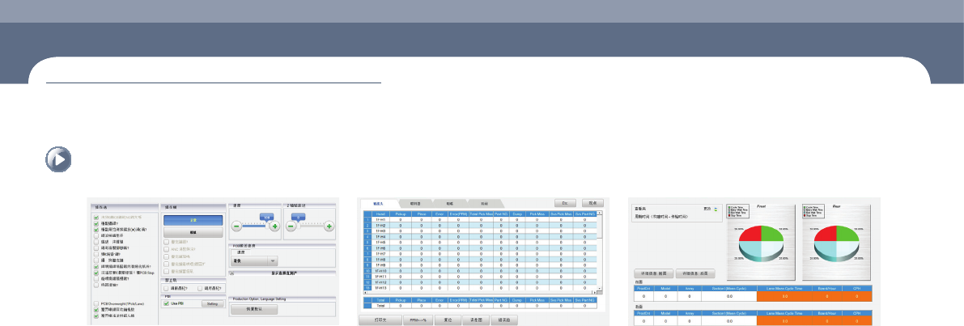Image resolution: width=964 pixels, height=326 pixels.
Task: Click the Lane Mean Cycle Time header in the front-side table
Action: coord(784,289)
